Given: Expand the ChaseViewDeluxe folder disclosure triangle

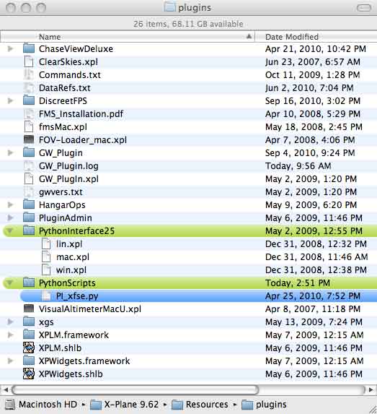Looking at the screenshot, I should coord(10,48).
